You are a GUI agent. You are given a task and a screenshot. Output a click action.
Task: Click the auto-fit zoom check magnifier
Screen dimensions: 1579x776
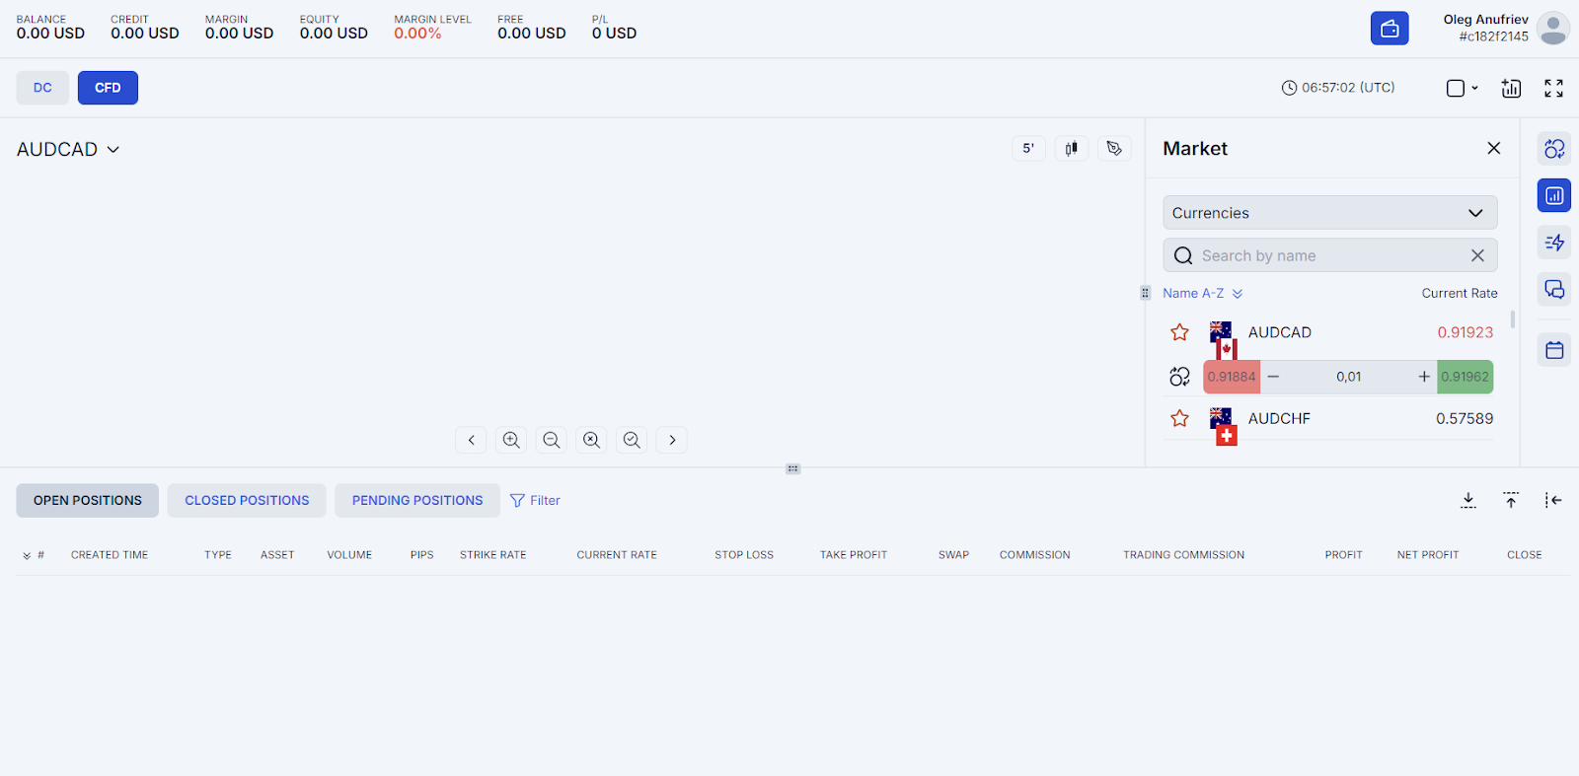(632, 440)
